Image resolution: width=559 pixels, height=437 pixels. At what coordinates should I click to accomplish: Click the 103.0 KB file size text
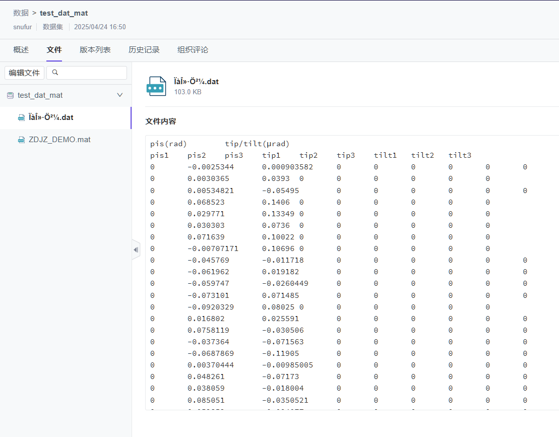(188, 92)
